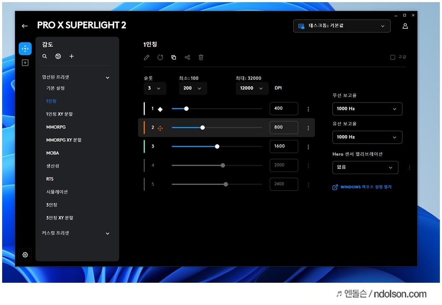Open the slot count dropdown showing 3
Viewport: 442px width, 305px height.
[155, 88]
